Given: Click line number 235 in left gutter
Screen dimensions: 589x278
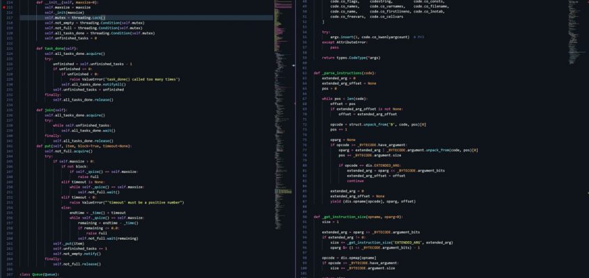Looking at the screenshot, I should click(10, 110).
